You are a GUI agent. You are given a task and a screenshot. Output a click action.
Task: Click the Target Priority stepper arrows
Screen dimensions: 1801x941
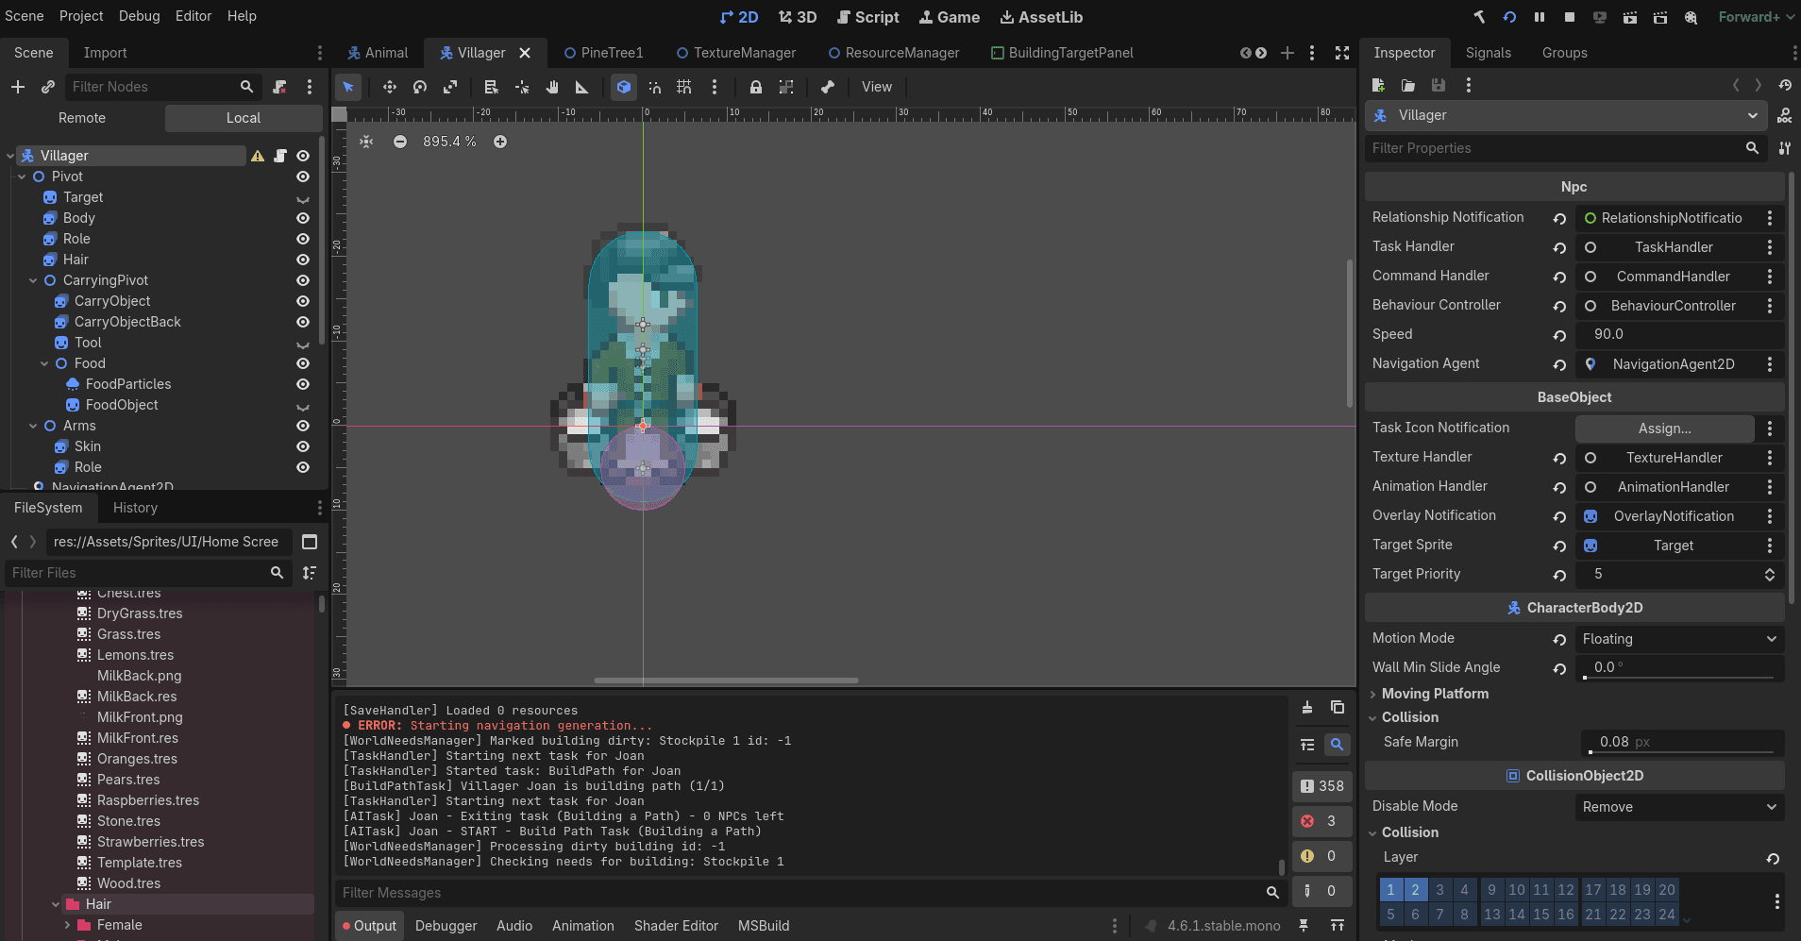pos(1770,575)
